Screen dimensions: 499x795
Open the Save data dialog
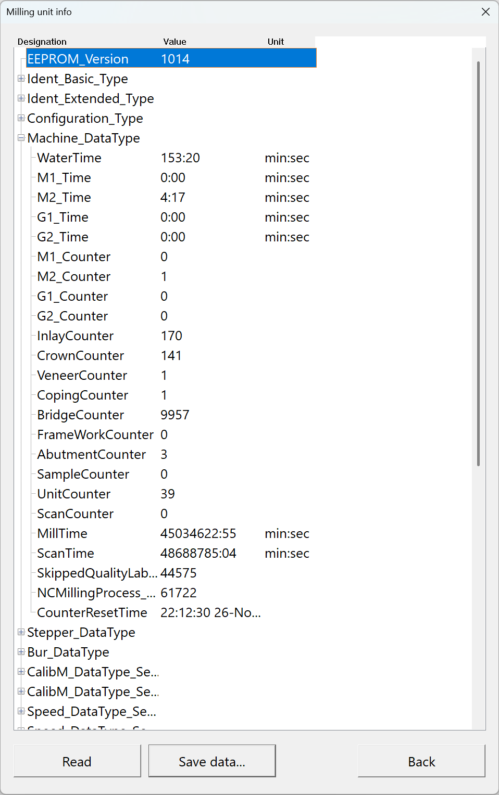pos(212,761)
